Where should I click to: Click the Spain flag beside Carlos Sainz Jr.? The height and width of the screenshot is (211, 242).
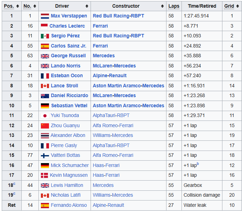click(x=45, y=46)
